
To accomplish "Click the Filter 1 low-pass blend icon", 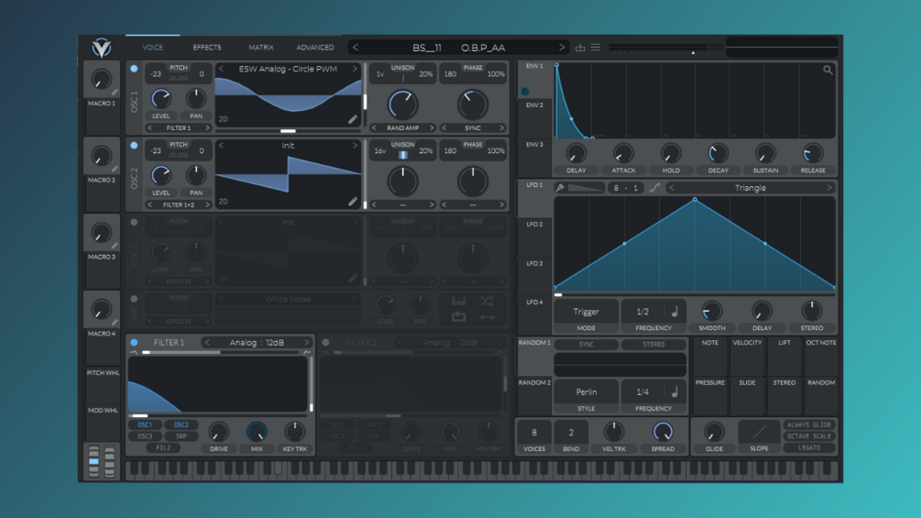I will pyautogui.click(x=133, y=352).
